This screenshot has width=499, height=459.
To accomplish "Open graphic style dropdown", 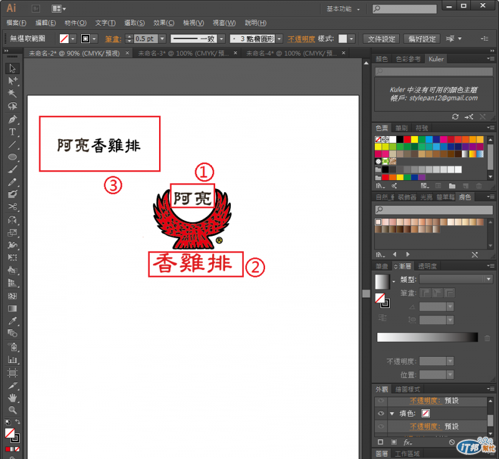I will click(x=351, y=39).
